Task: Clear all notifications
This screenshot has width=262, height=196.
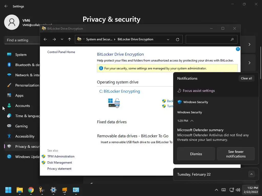Action: point(246,78)
